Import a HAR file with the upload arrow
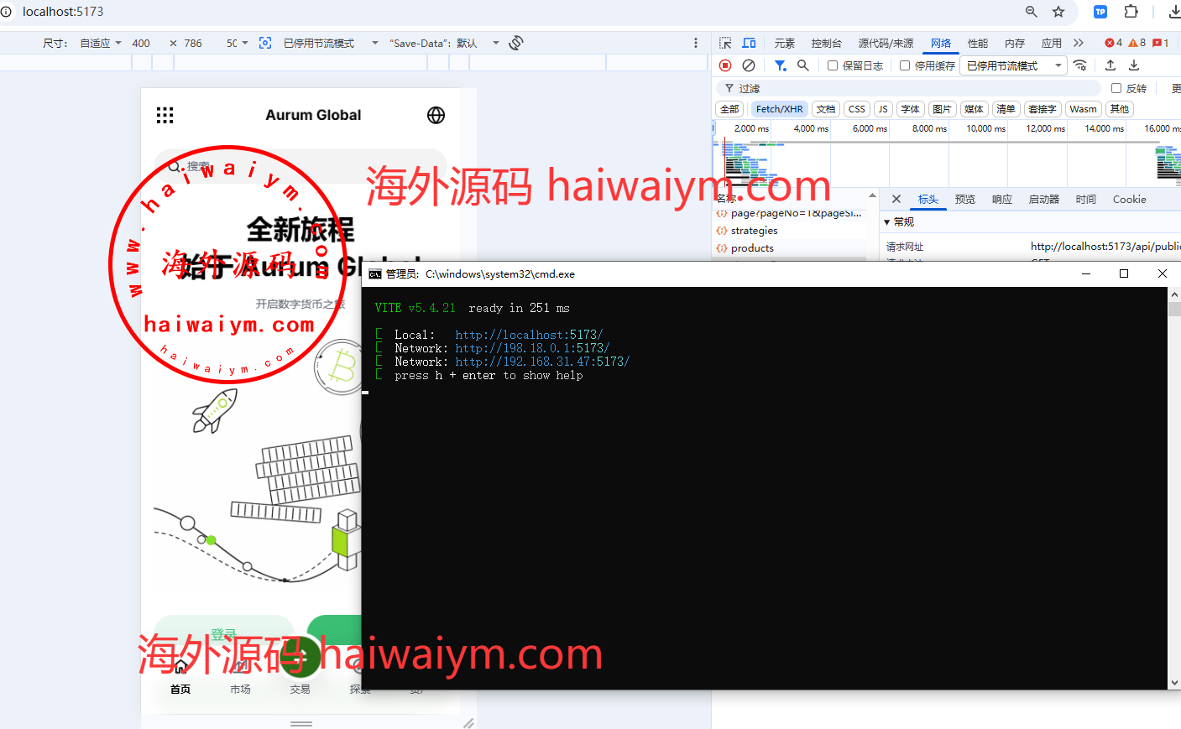1181x729 pixels. [x=1110, y=65]
